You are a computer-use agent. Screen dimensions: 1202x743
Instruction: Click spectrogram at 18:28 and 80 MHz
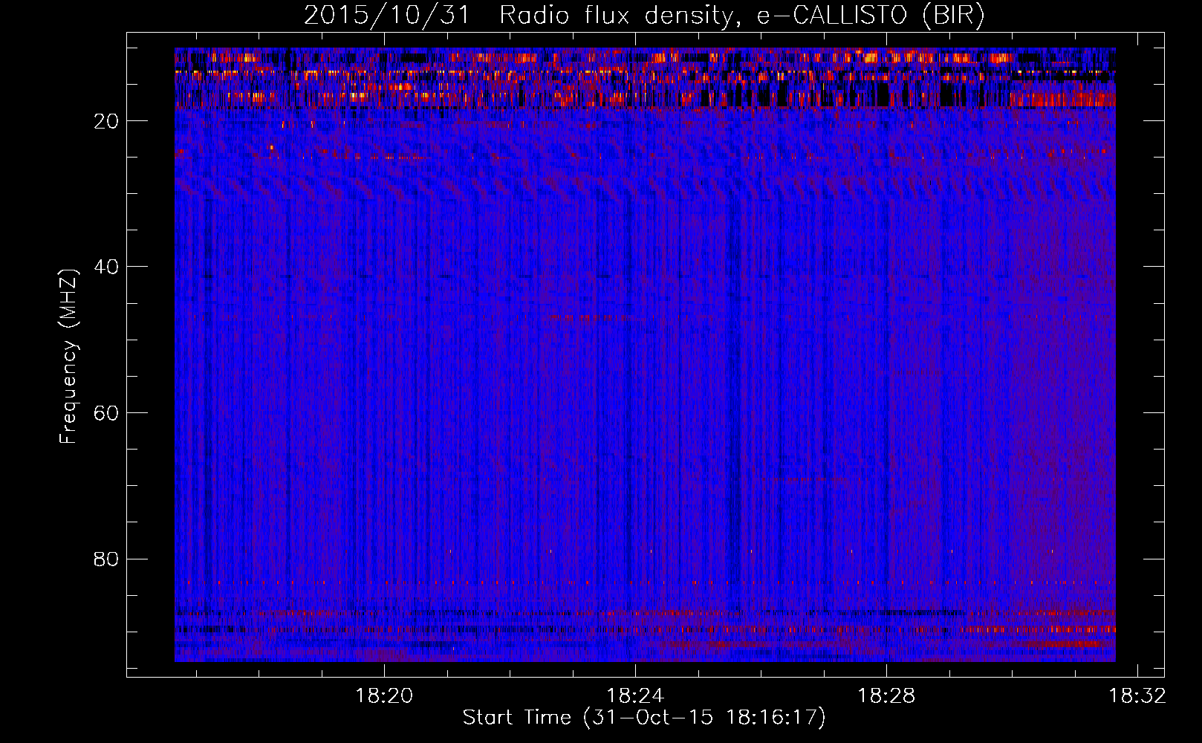[886, 558]
